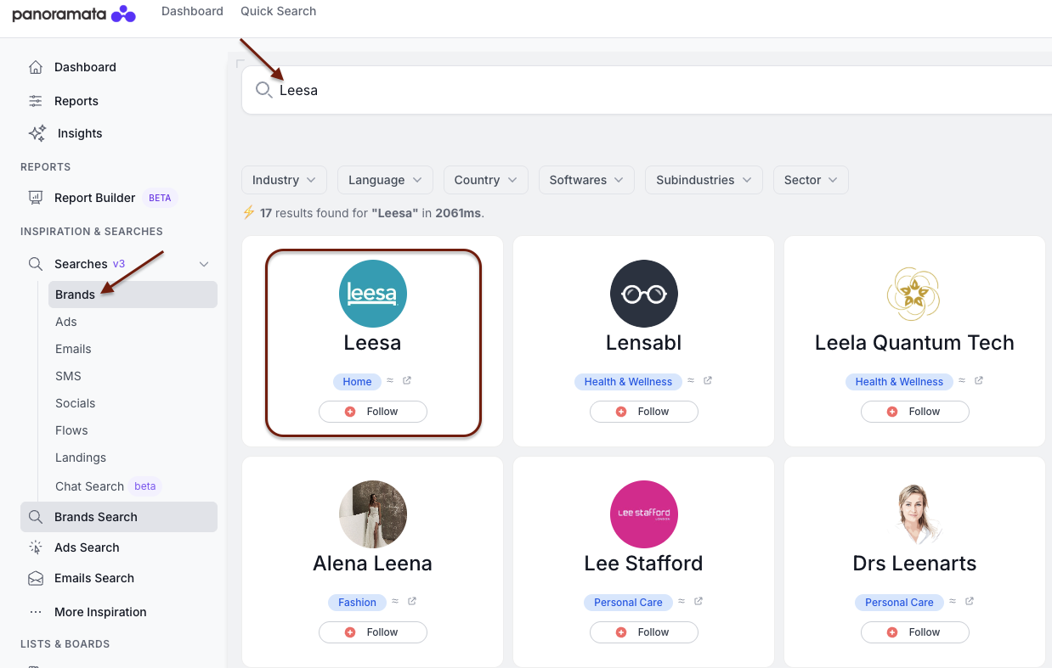Click the More Inspiration ellipsis icon
The image size is (1052, 668).
[36, 612]
